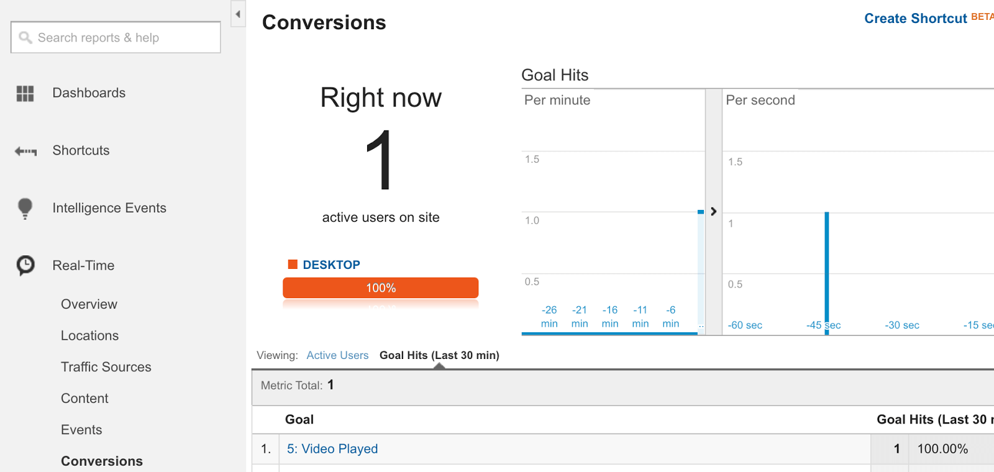The height and width of the screenshot is (472, 994).
Task: Click the Create Shortcut link
Action: click(x=915, y=19)
